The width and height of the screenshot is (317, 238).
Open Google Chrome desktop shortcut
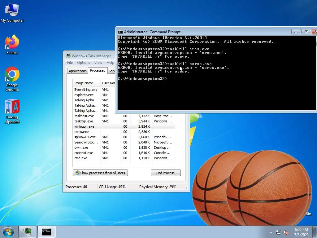[12, 79]
